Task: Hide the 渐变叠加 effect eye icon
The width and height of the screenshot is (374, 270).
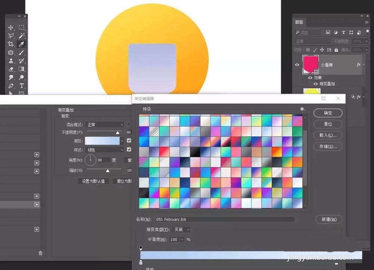Action: (x=315, y=84)
